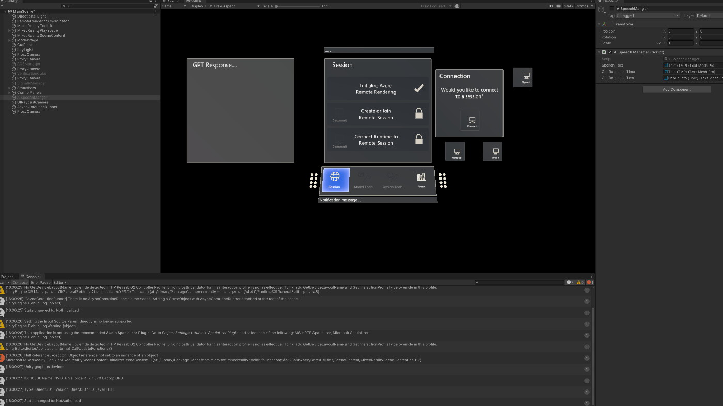Screen dimensions: 723x406
Task: Click the Position X field
Action: pyautogui.click(x=680, y=31)
